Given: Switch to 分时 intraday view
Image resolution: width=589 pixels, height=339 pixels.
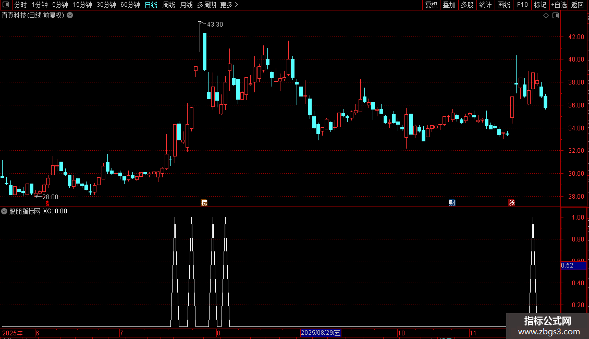Looking at the screenshot, I should pyautogui.click(x=21, y=5).
